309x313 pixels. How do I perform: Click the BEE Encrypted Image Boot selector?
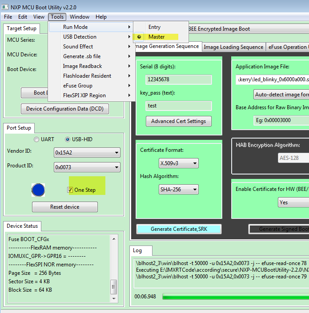pyautogui.click(x=249, y=29)
